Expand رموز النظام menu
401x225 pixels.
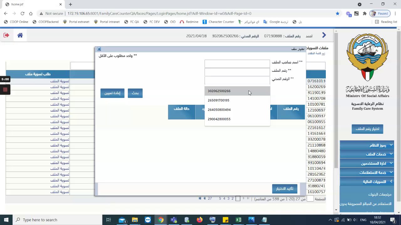click(x=367, y=145)
